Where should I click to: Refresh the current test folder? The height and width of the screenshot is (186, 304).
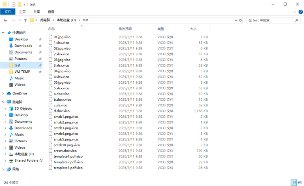tap(240, 20)
